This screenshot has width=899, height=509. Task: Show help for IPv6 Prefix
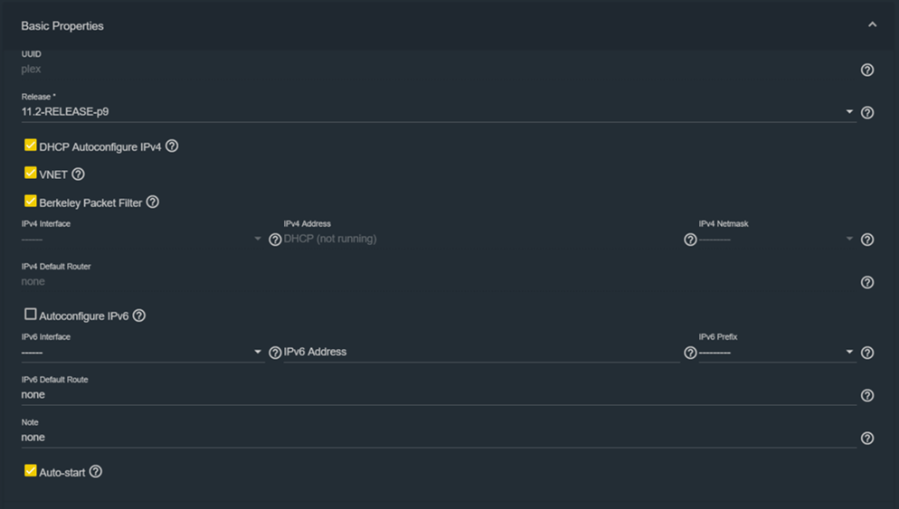pos(867,353)
